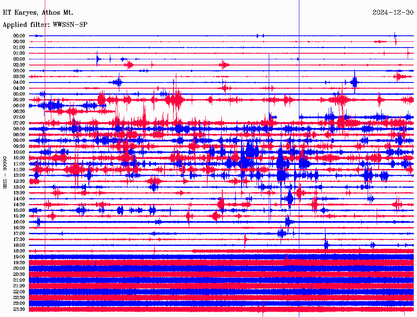Select the 13:00 time row label
417x317 pixels.
tap(19, 187)
